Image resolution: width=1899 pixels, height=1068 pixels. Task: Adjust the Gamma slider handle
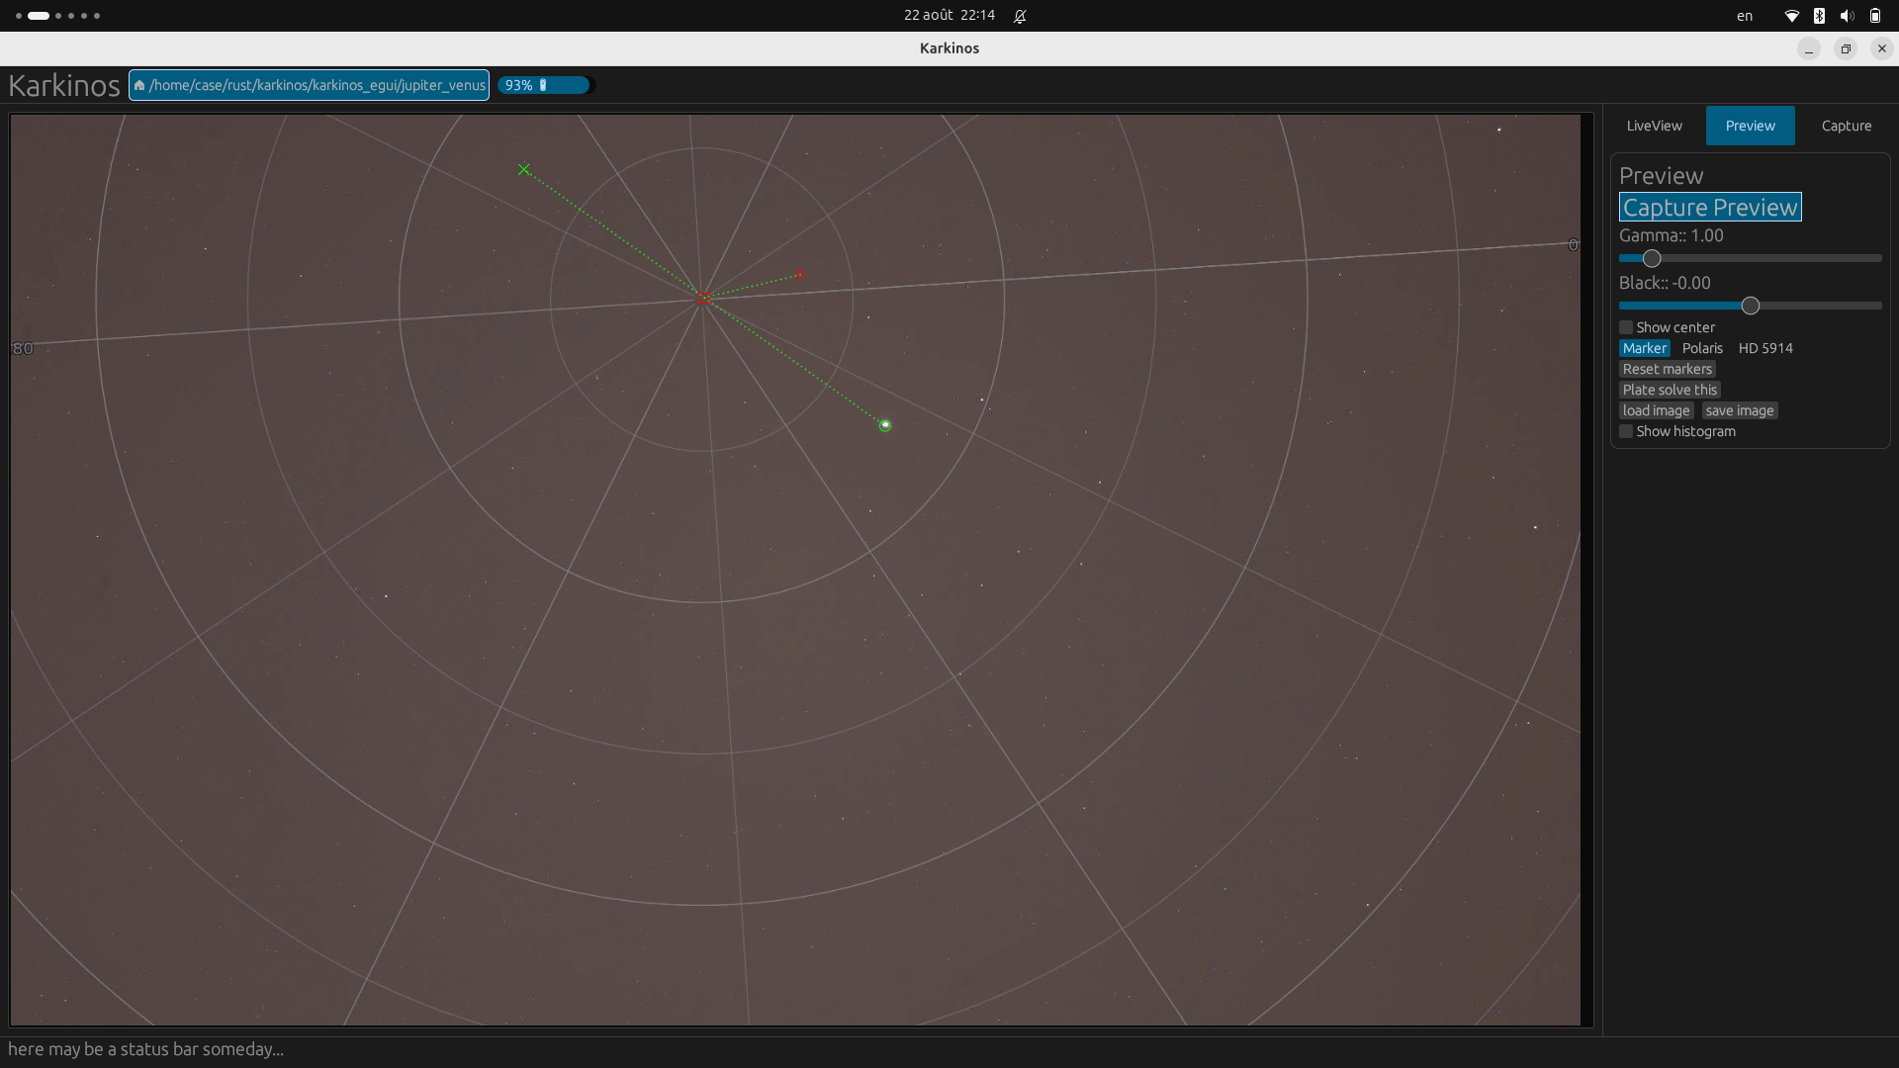coord(1652,258)
